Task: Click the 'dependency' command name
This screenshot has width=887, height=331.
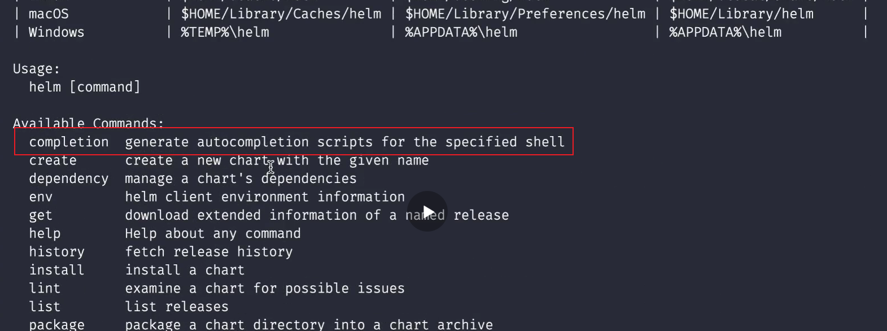Action: coord(68,178)
